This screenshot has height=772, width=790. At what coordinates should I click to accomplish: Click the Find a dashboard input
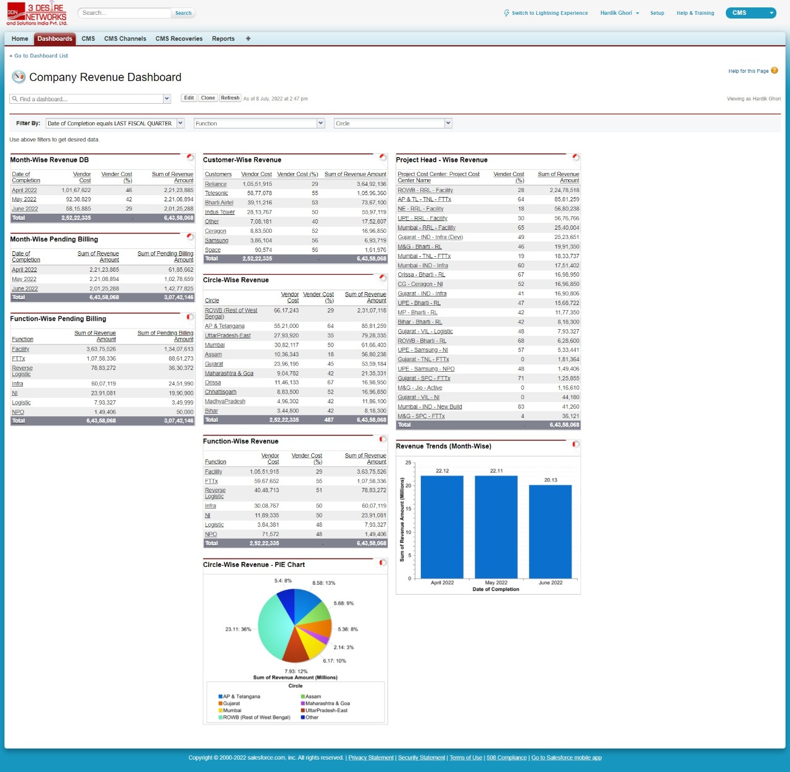pyautogui.click(x=86, y=99)
